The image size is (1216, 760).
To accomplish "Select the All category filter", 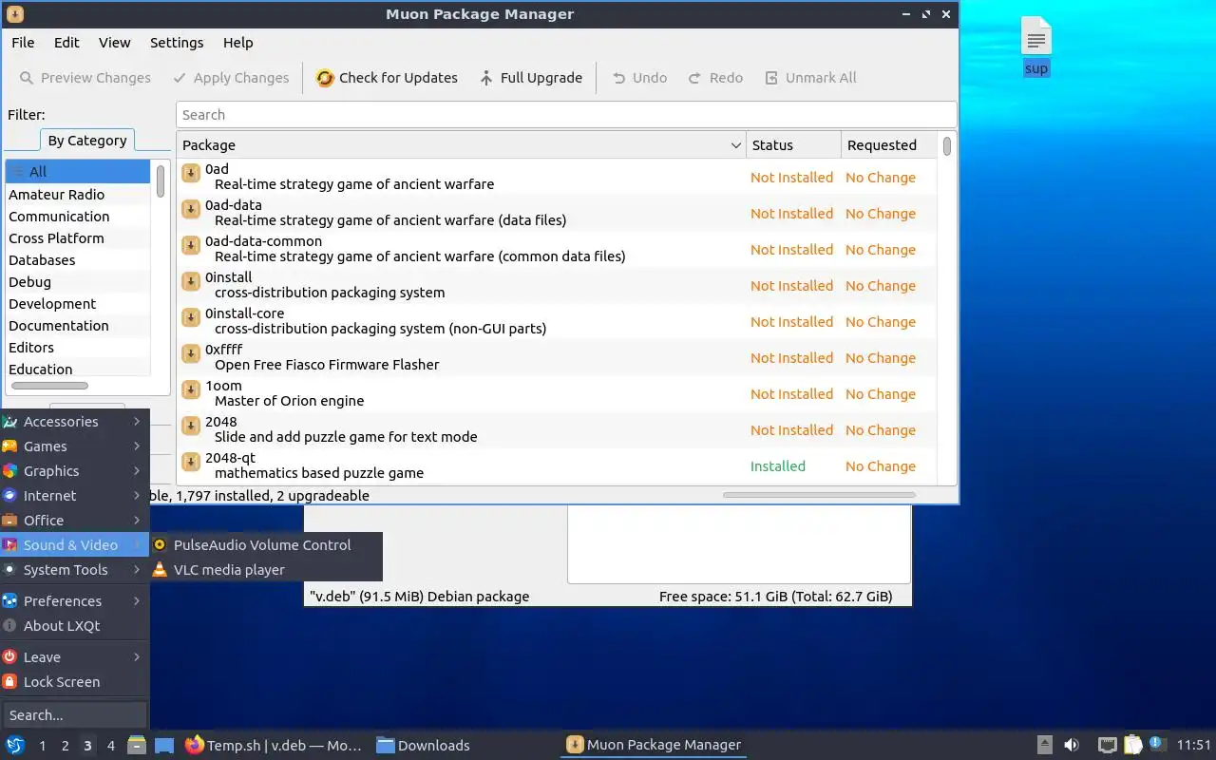I will (78, 172).
